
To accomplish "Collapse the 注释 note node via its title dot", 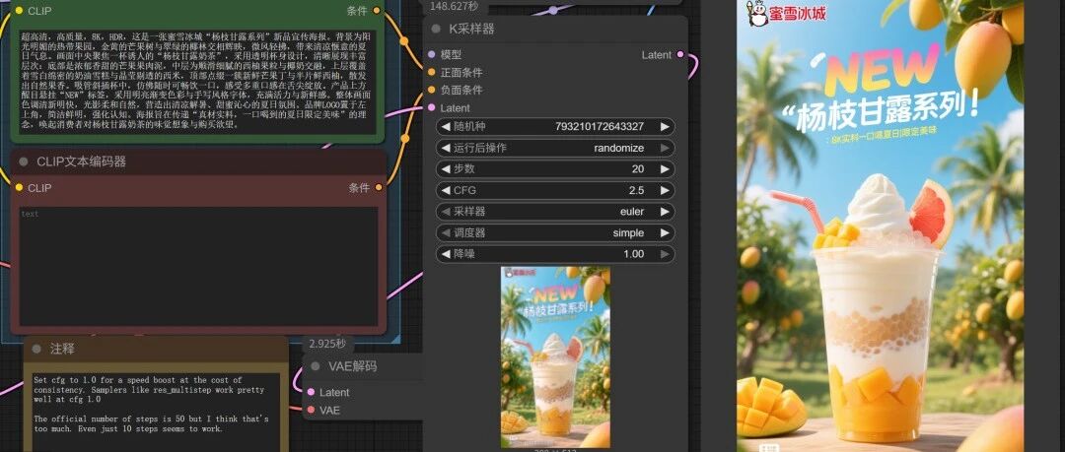I will click(36, 349).
